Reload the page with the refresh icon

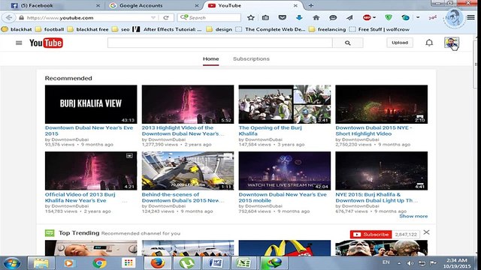tap(166, 18)
